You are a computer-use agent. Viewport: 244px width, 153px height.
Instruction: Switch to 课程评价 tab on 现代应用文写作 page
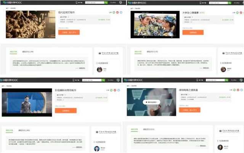pyautogui.click(x=28, y=51)
